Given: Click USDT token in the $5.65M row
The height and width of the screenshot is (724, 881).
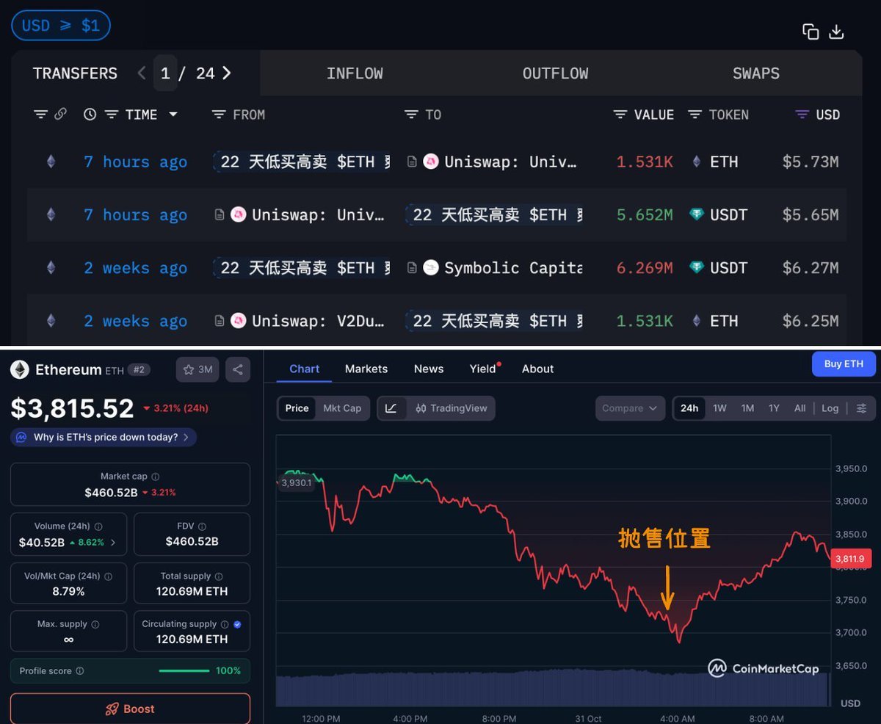Looking at the screenshot, I should [728, 214].
